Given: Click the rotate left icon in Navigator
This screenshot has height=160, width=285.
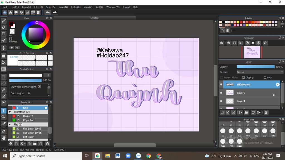Looking at the screenshot, I should pyautogui.click(x=247, y=43).
